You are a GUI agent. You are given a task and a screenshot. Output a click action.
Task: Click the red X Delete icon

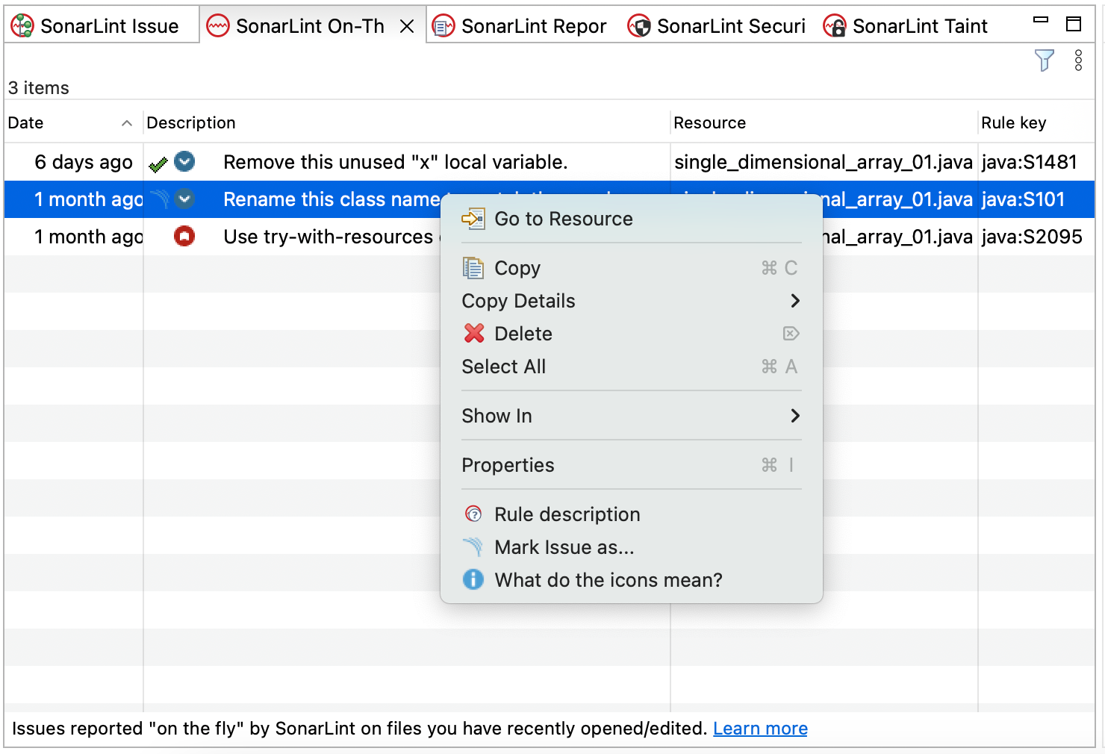(474, 333)
